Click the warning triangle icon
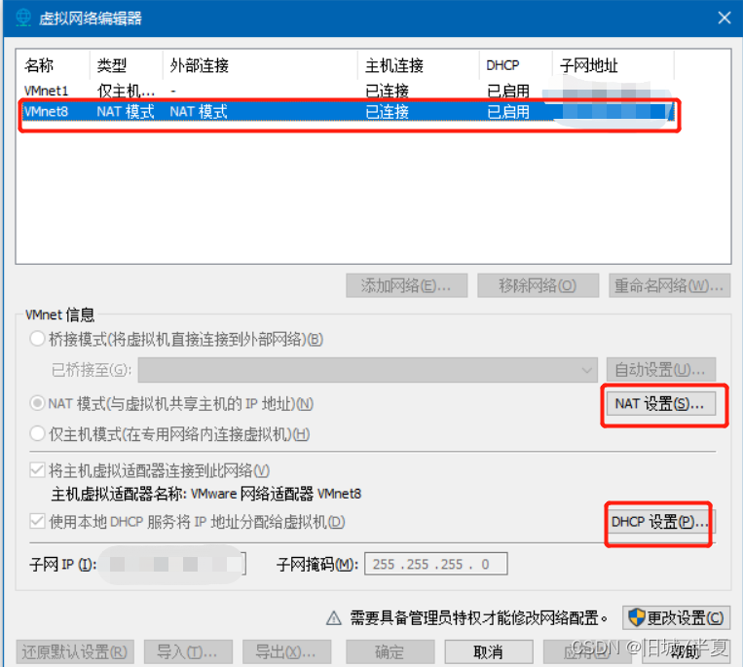The image size is (743, 667). tap(334, 617)
